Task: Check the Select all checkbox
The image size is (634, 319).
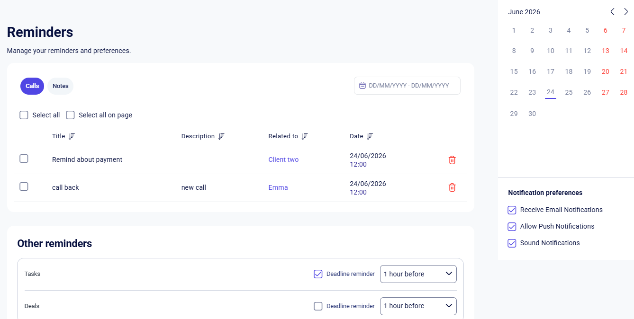Action: 24,115
